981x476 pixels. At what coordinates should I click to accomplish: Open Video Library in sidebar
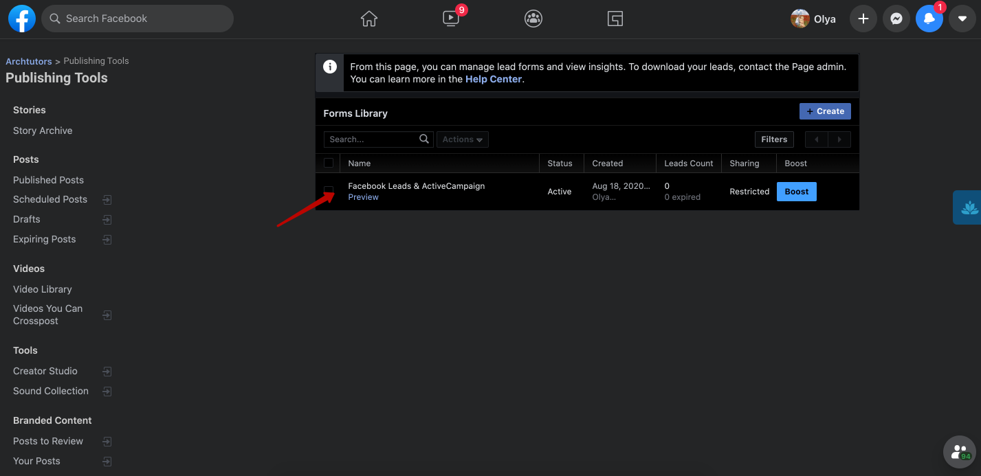(x=43, y=289)
